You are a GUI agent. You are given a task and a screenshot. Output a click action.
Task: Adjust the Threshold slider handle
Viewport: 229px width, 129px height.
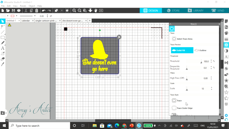coord(201,62)
